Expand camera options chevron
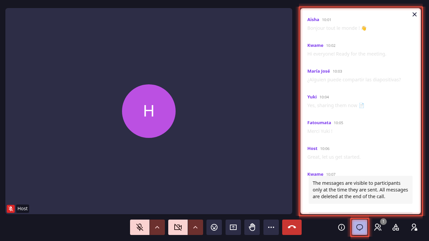429x241 pixels. click(195, 227)
